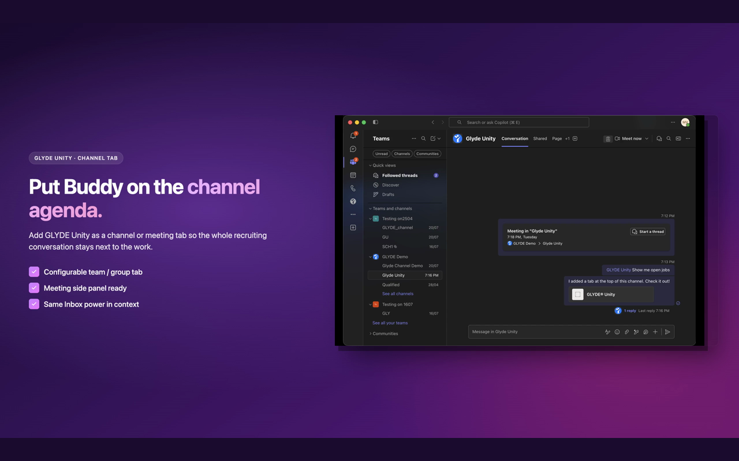Screen dimensions: 739x461
Task: Open Chat from the left app rail
Action: click(353, 149)
